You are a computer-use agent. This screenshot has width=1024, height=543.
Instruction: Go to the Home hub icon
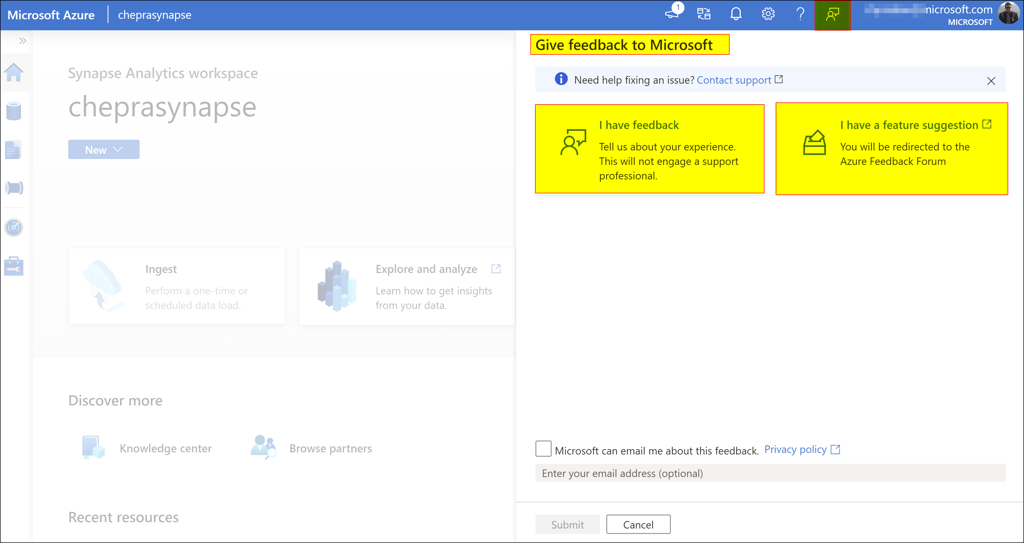14,72
